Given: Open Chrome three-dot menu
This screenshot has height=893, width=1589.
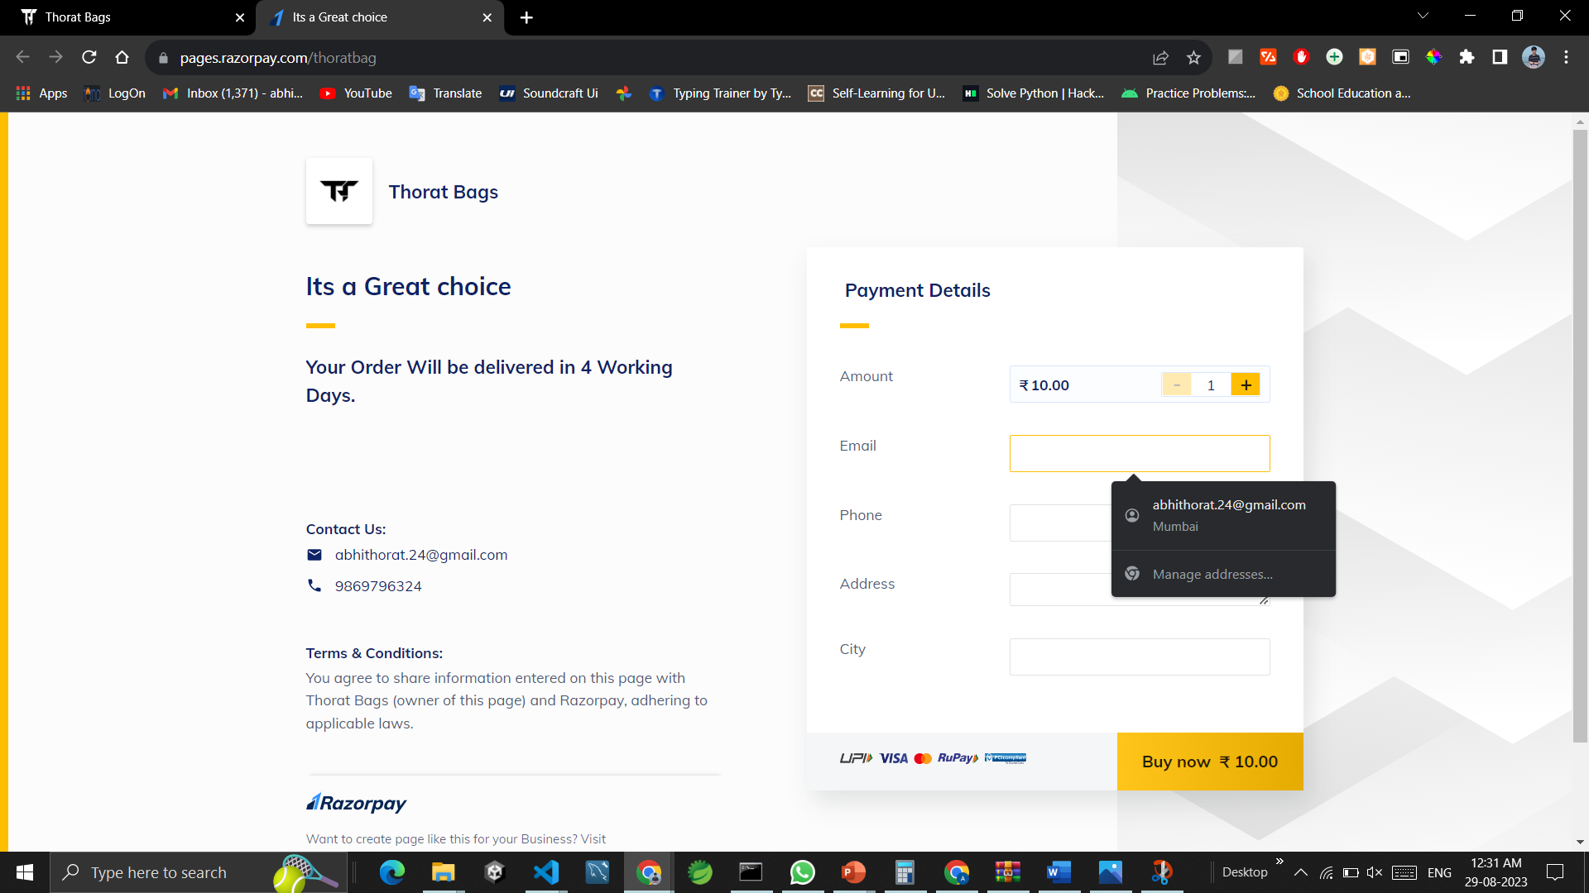Looking at the screenshot, I should pyautogui.click(x=1566, y=57).
